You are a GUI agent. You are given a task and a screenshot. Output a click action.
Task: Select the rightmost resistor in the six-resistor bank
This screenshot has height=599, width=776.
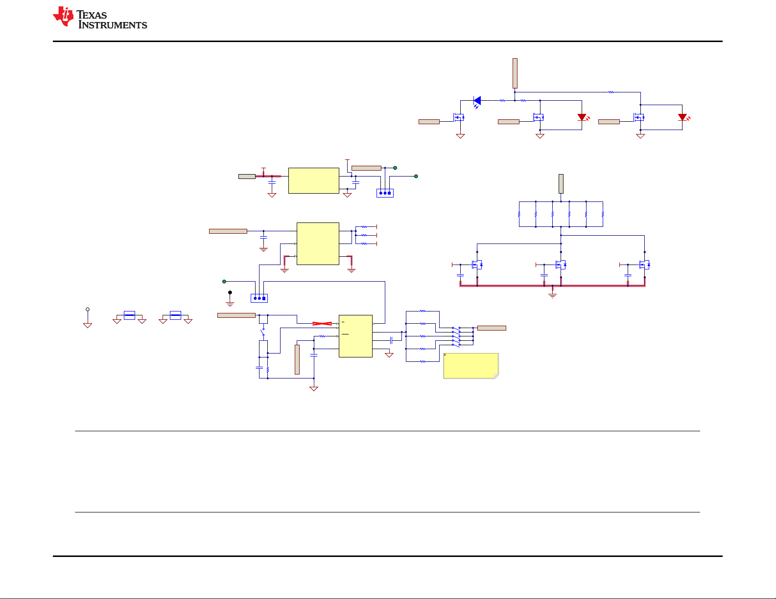603,214
